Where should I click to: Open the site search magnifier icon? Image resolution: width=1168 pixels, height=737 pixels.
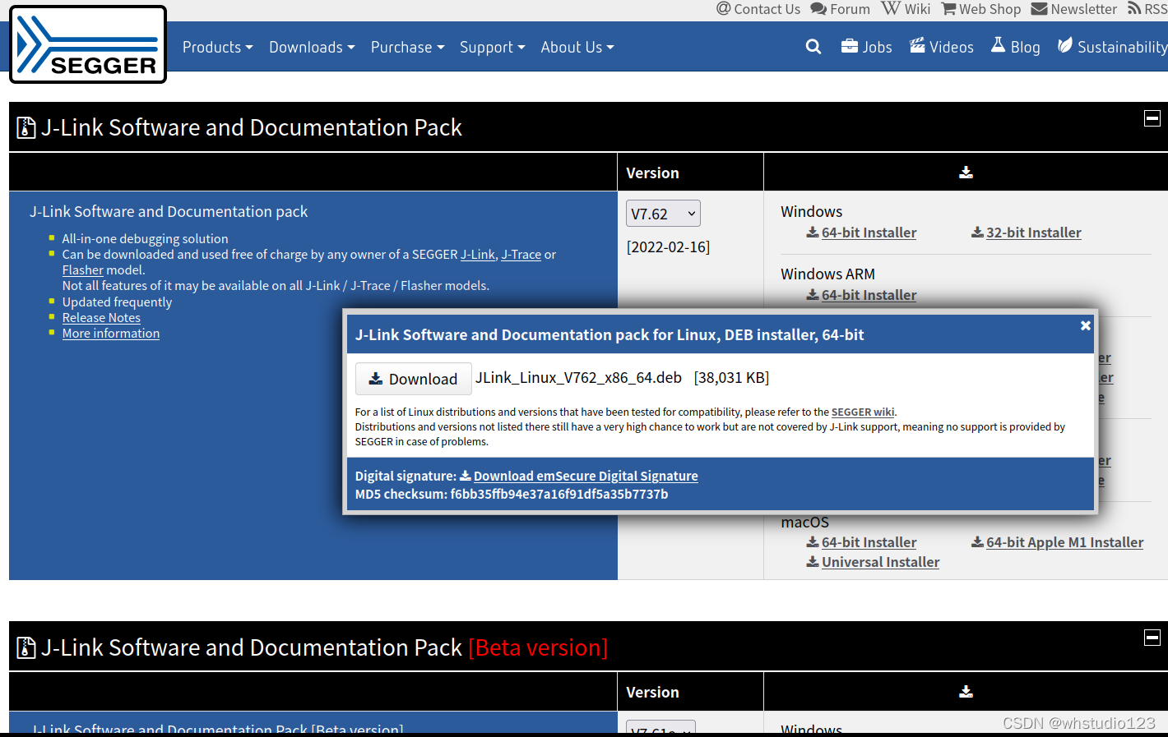[x=813, y=47]
